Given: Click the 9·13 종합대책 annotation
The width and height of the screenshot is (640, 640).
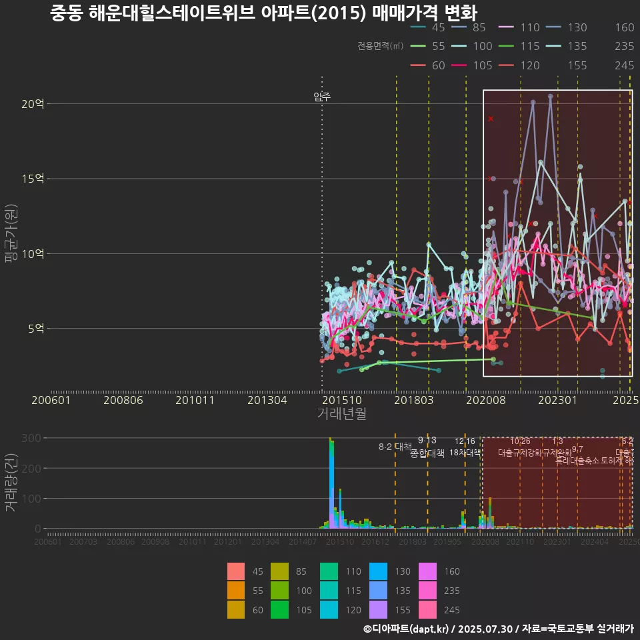Looking at the screenshot, I should click(427, 447).
